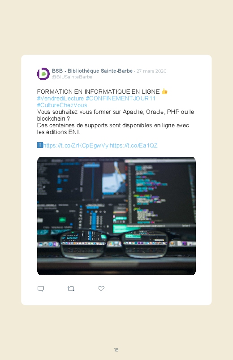Click the BSB library profile avatar

43,74
